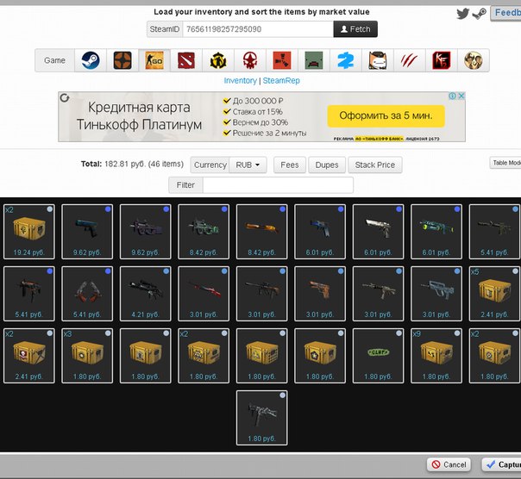521x479 pixels.
Task: Select the FAMAS item priced 3.01 руб.
Action: (x=436, y=294)
